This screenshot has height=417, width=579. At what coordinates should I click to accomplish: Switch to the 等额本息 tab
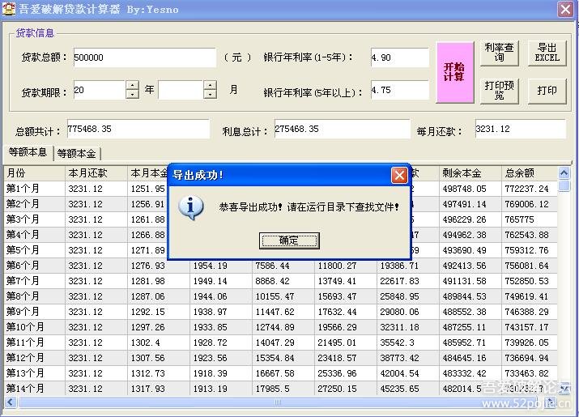coord(28,152)
